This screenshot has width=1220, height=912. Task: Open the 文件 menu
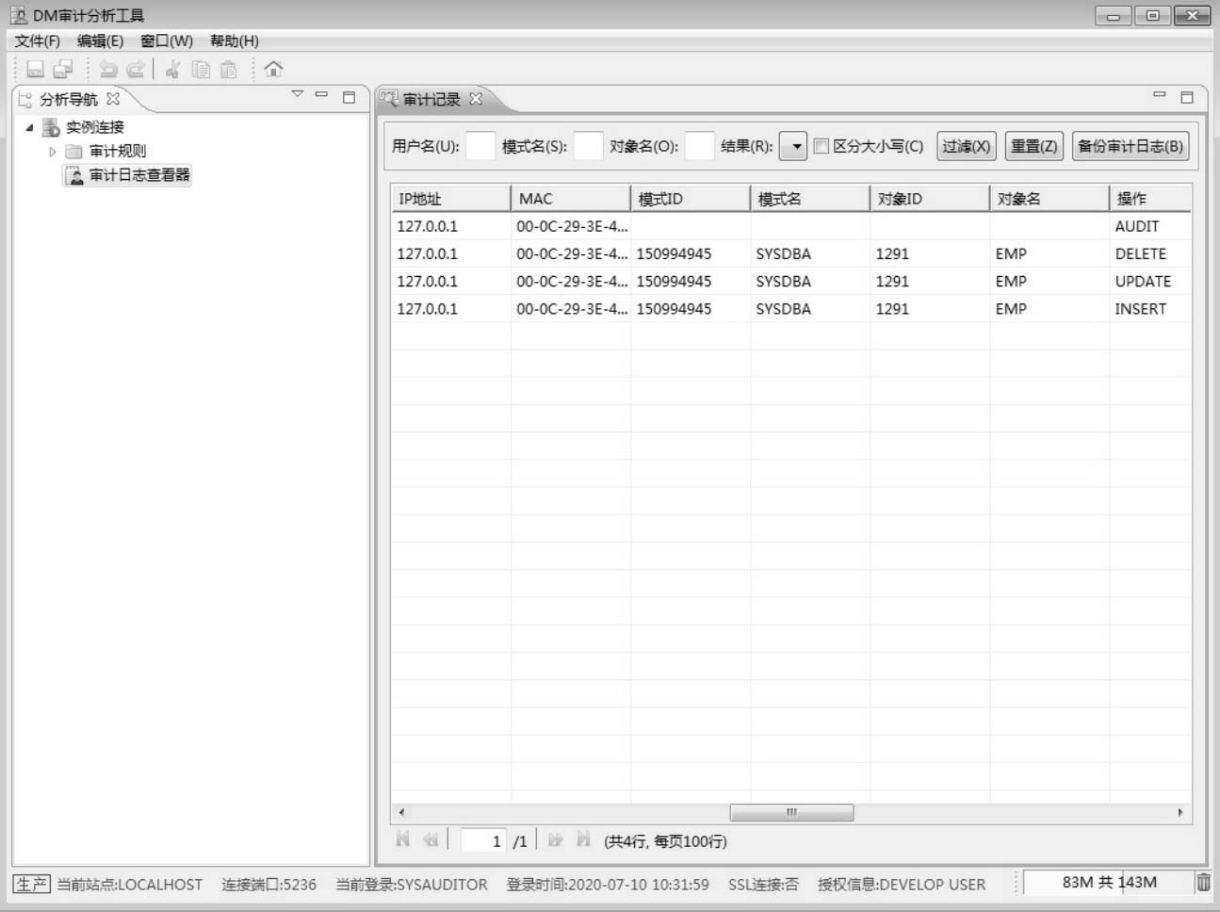coord(37,41)
